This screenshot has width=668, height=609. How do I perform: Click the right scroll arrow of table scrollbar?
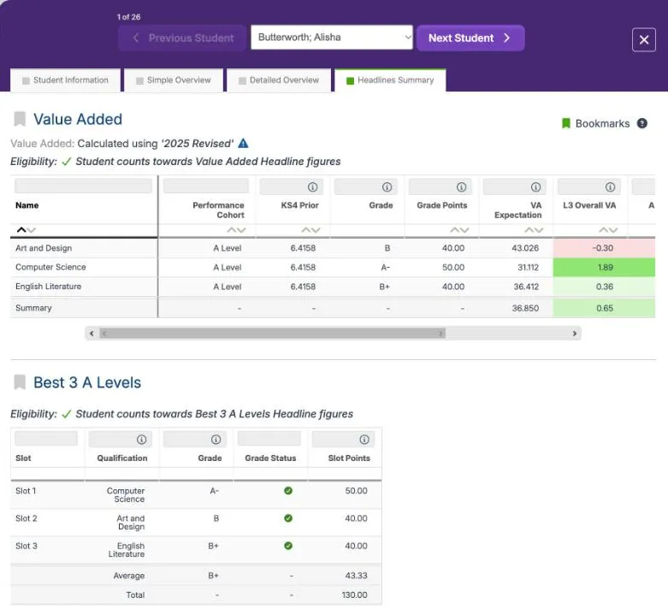pyautogui.click(x=574, y=334)
